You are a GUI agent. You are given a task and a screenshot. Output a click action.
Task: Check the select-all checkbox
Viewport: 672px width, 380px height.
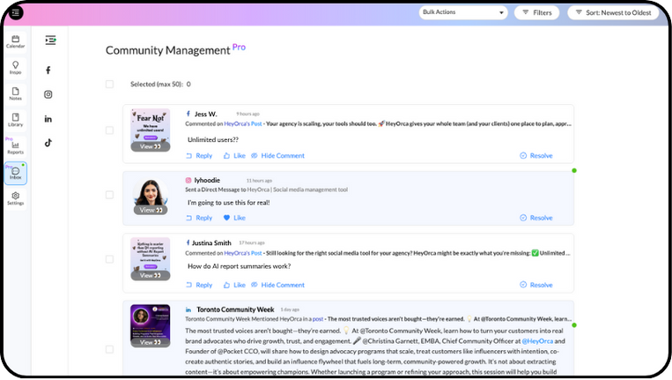(110, 84)
